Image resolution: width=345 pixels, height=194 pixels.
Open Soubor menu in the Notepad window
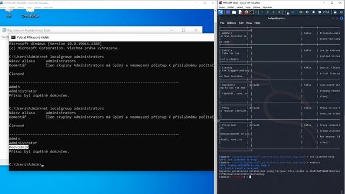[x=5, y=37]
